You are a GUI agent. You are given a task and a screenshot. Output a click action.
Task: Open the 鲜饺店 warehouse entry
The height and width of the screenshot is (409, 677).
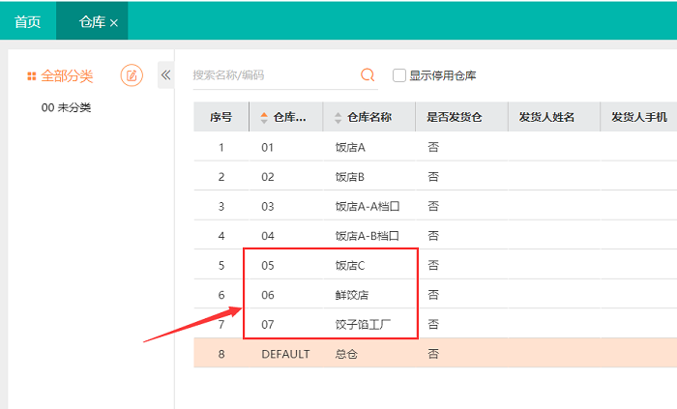pos(352,295)
